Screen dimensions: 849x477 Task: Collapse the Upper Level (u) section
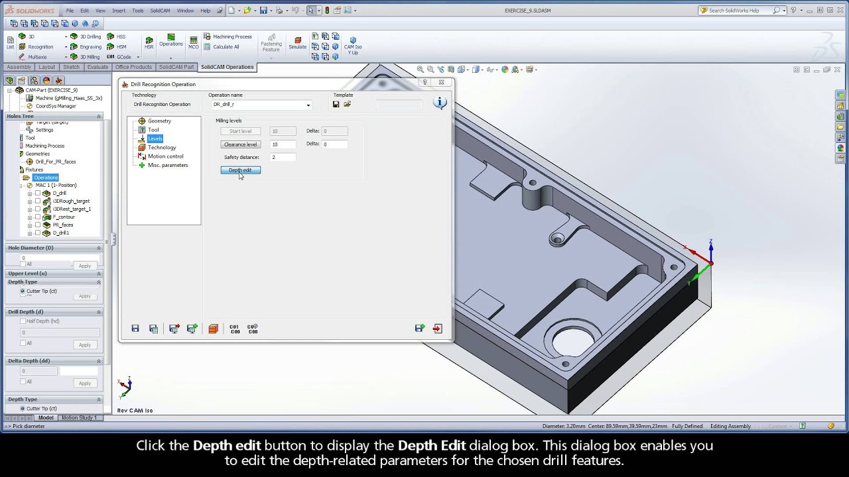tap(99, 274)
